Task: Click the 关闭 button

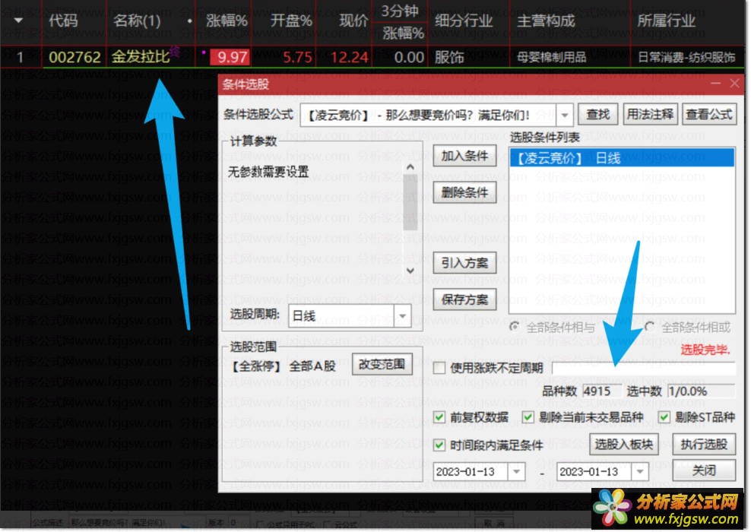Action: click(x=704, y=470)
